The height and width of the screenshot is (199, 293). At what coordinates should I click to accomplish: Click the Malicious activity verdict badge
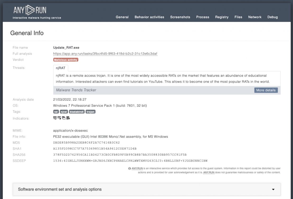pyautogui.click(x=65, y=60)
